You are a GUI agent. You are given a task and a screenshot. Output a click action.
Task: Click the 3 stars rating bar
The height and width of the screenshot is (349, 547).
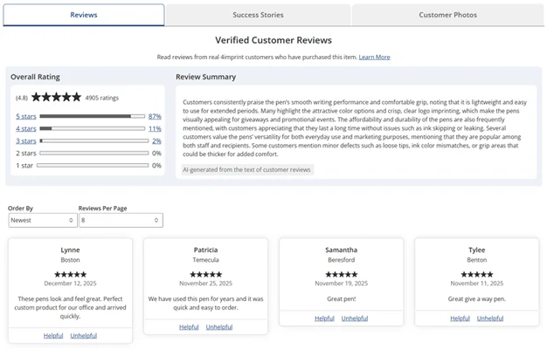94,141
